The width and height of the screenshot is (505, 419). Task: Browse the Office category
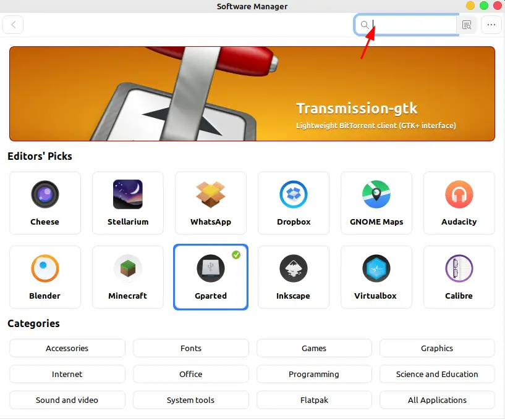191,374
